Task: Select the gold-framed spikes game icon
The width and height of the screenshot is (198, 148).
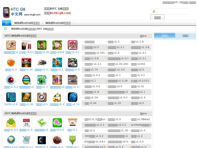Action: coord(57,80)
